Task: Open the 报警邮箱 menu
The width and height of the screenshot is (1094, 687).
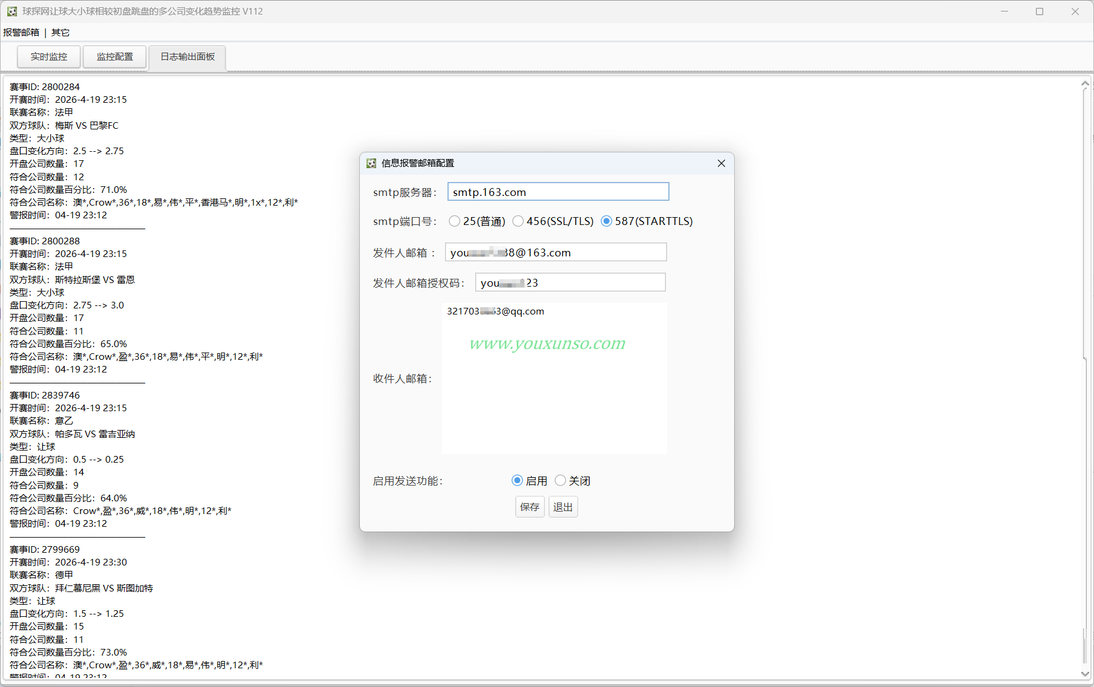Action: 21,33
